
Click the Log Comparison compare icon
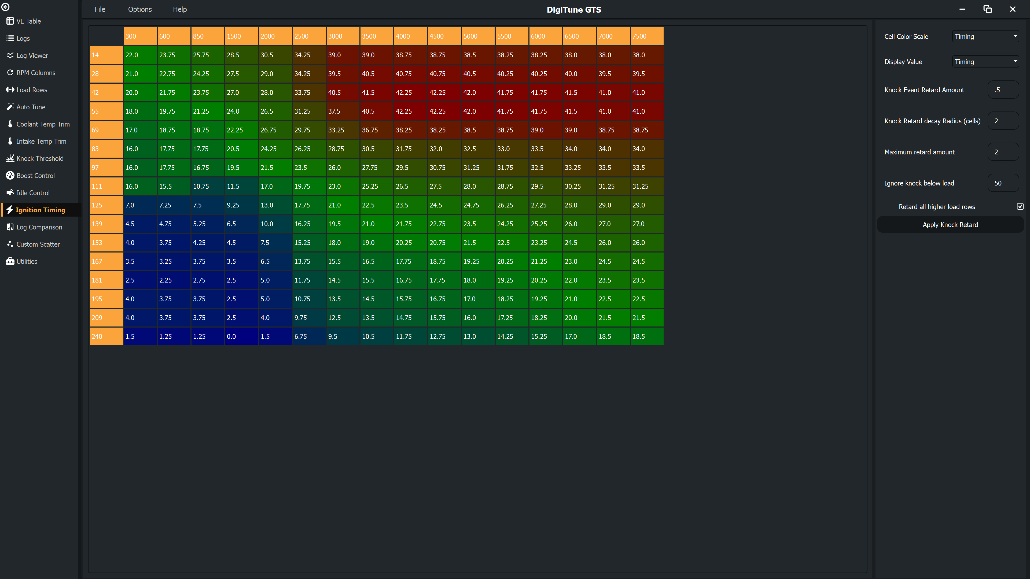10,227
